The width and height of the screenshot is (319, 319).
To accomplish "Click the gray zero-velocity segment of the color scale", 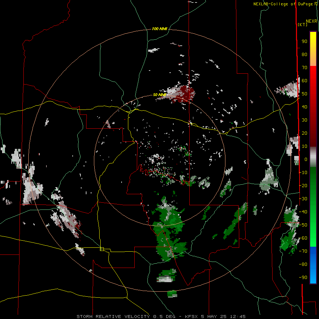I will pos(313,157).
